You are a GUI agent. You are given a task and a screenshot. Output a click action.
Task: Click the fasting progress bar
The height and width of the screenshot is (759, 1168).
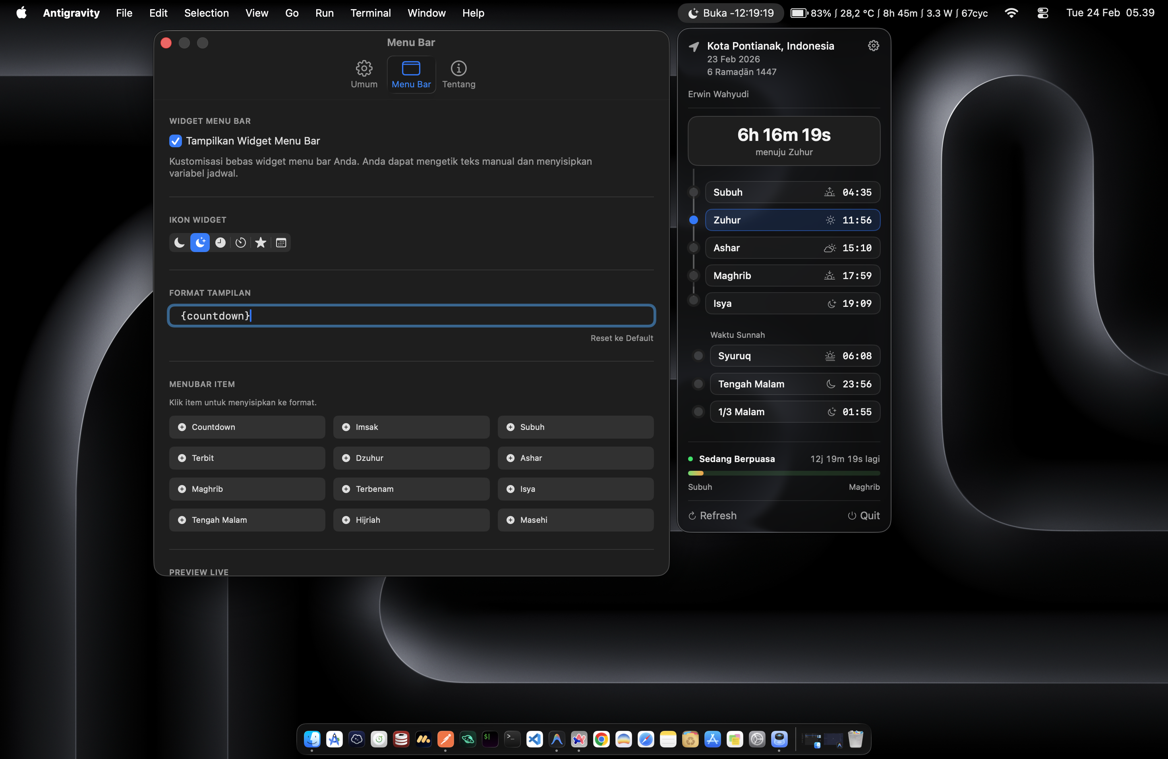click(783, 473)
